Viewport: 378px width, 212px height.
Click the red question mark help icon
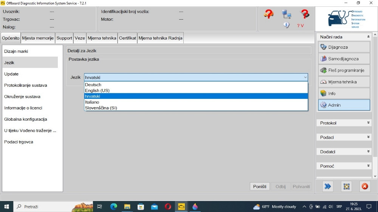pyautogui.click(x=305, y=14)
